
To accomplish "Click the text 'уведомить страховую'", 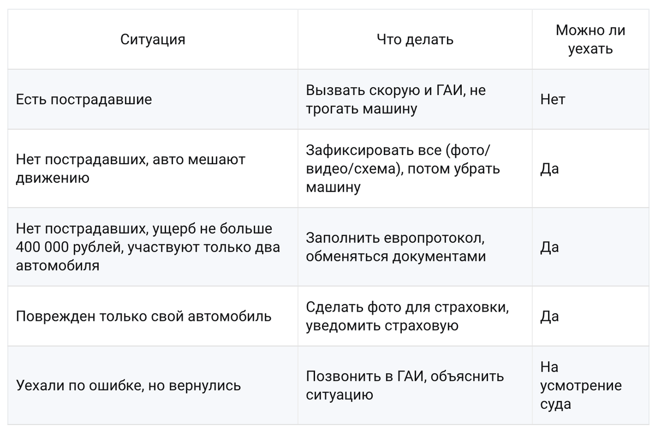I will pos(382,326).
